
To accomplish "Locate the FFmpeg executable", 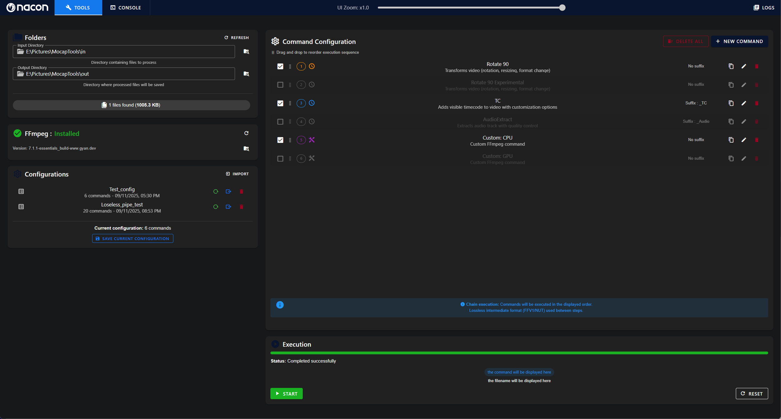I will point(246,149).
